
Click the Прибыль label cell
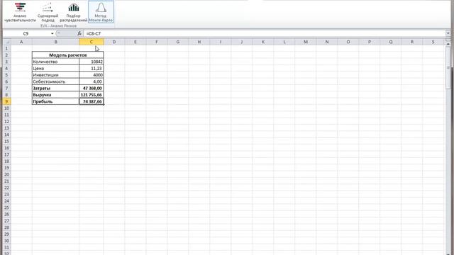tap(55, 101)
